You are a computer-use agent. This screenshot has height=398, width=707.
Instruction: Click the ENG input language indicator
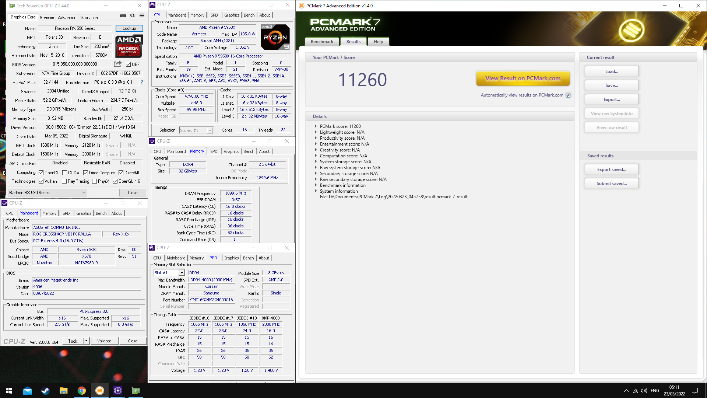[655, 391]
